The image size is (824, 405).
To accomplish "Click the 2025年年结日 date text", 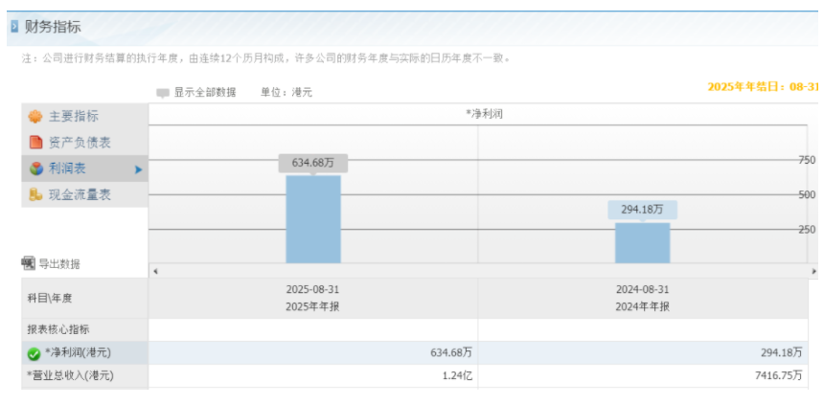I will click(x=763, y=87).
